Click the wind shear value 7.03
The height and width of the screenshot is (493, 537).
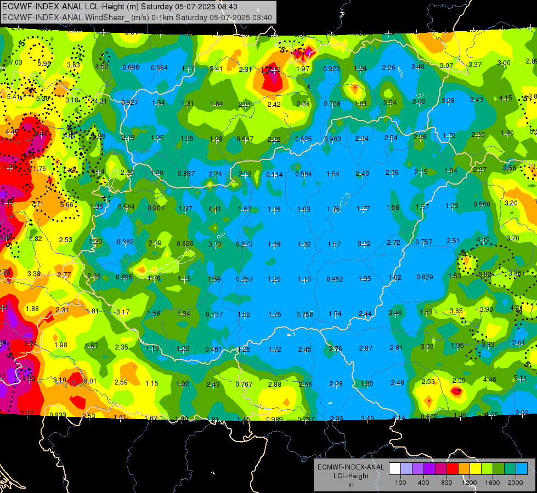tap(16, 62)
